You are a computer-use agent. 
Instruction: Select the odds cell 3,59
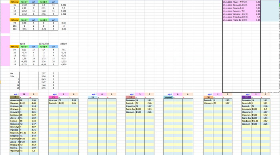click(34, 142)
